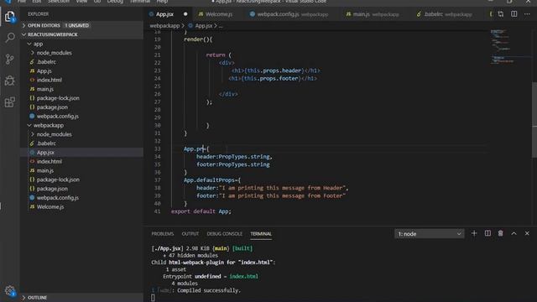537x302 pixels.
Task: Open the Search view in activity bar
Action: (x=9, y=37)
